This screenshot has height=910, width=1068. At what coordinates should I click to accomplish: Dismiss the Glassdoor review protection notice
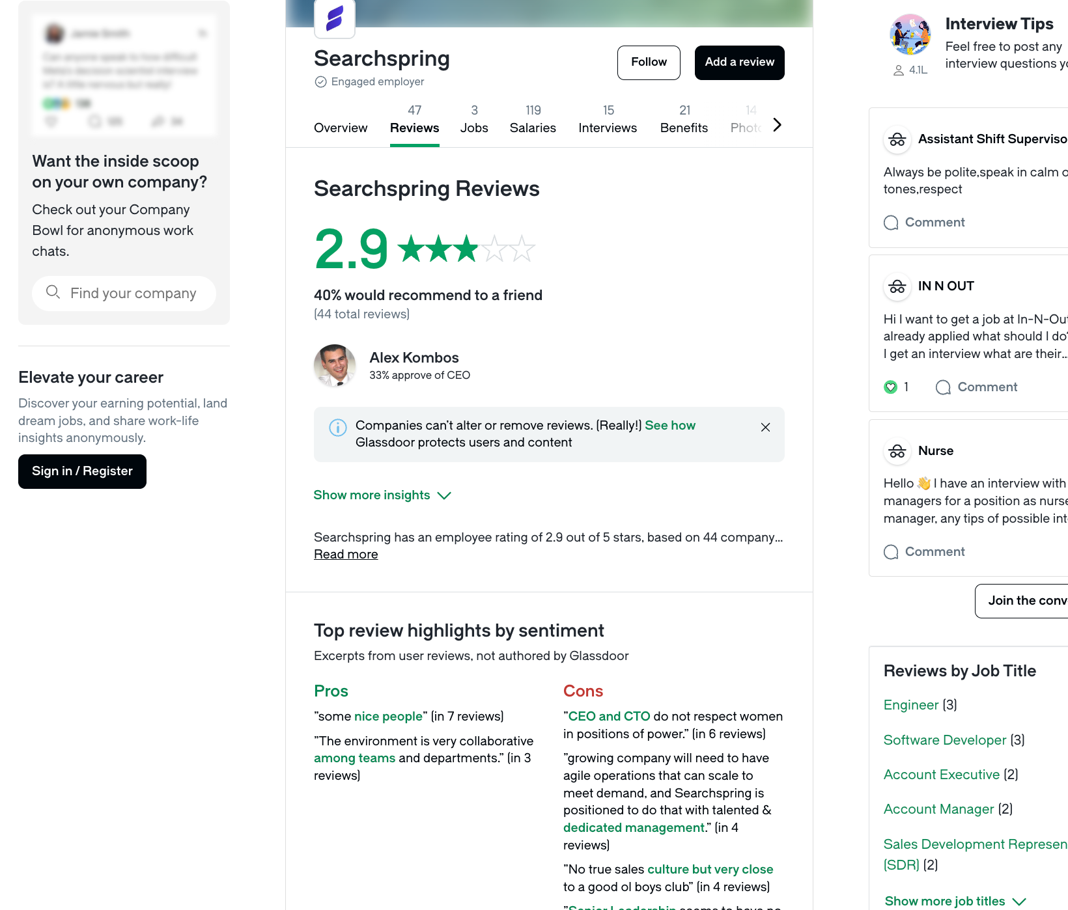pyautogui.click(x=765, y=428)
